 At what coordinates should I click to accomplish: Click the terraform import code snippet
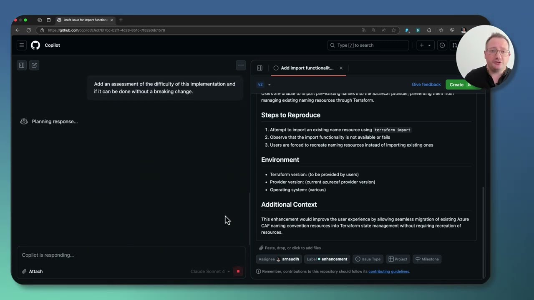(x=392, y=130)
